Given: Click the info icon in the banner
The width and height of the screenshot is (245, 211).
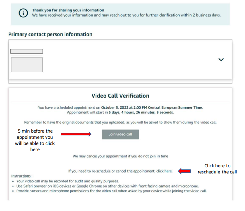Looking at the screenshot, I should (x=23, y=13).
